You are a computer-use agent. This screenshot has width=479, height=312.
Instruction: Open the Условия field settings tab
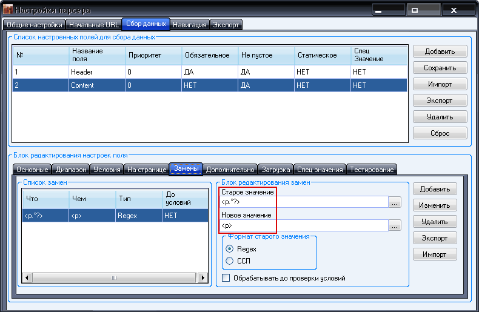pos(107,170)
